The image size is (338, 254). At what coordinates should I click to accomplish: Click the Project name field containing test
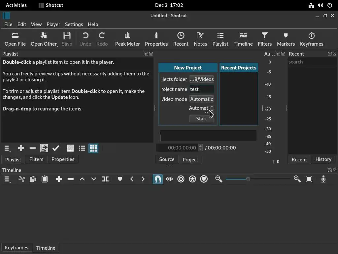click(202, 89)
